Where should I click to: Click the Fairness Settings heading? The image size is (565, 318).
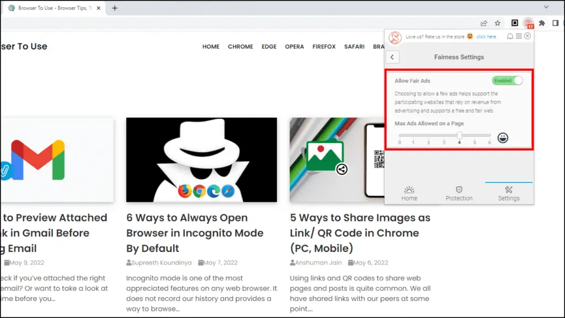point(459,57)
